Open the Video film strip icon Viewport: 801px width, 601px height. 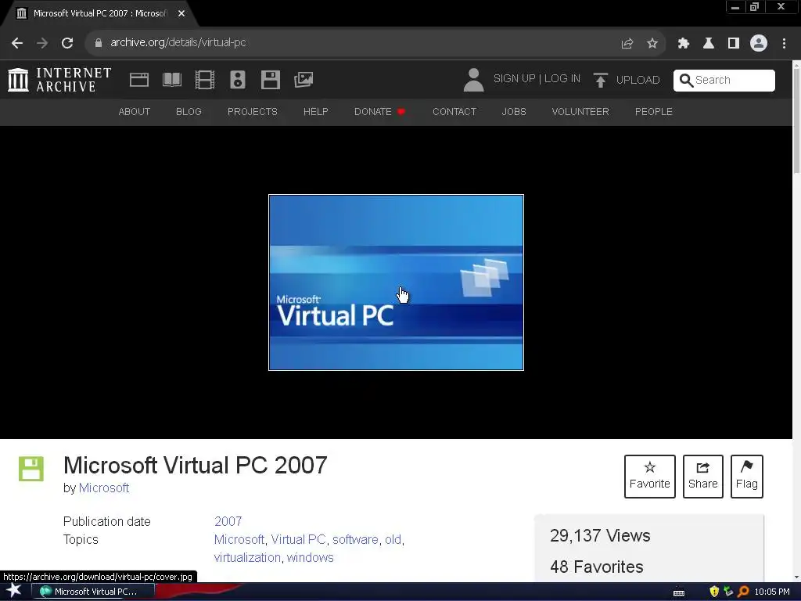(205, 80)
